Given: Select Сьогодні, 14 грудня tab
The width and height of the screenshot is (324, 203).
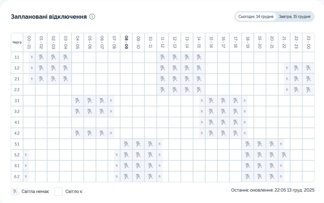Looking at the screenshot, I should [x=256, y=17].
